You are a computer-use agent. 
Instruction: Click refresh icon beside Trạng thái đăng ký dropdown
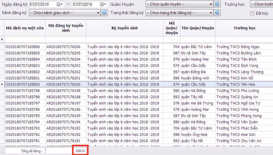point(217,13)
